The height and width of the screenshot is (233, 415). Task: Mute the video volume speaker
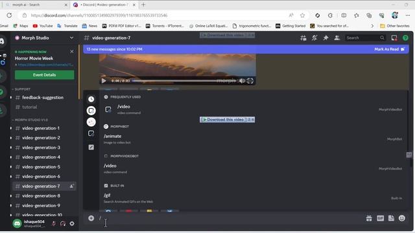pyautogui.click(x=242, y=80)
